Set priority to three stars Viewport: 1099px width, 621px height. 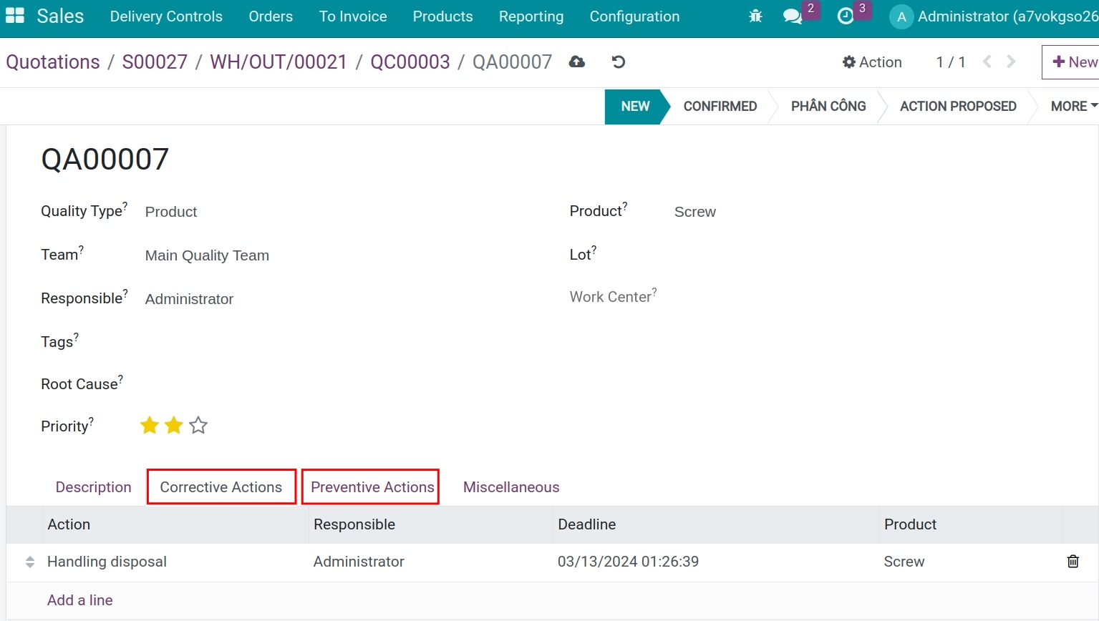198,425
